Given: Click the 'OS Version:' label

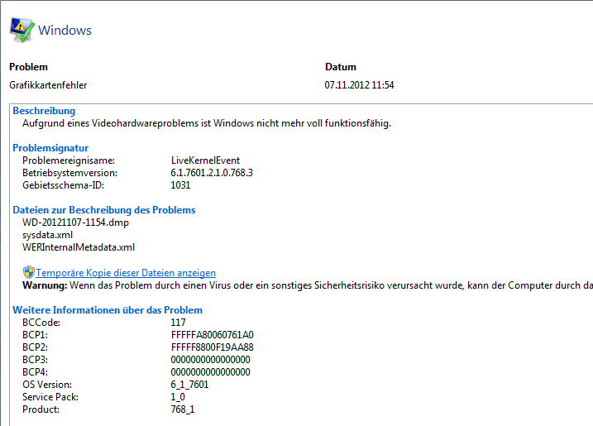Looking at the screenshot, I should (47, 385).
